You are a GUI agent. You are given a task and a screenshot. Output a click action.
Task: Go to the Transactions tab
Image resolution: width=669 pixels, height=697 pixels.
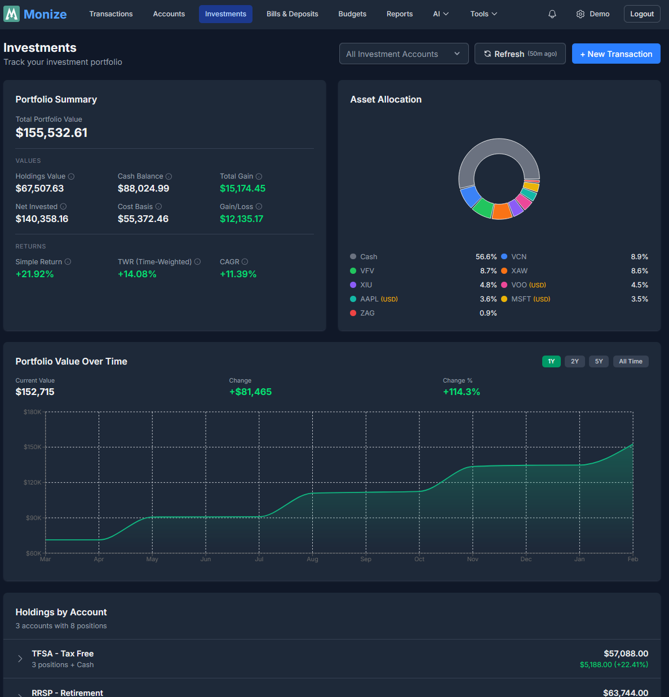[111, 14]
